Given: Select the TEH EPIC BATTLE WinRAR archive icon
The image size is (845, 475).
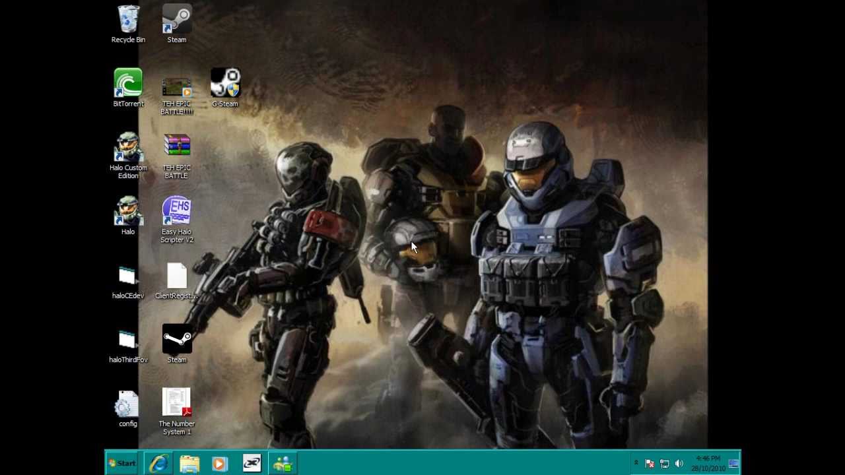Looking at the screenshot, I should (177, 156).
